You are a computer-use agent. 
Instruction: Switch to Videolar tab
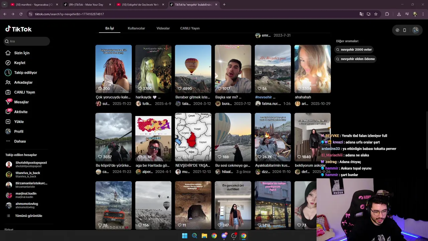(163, 28)
